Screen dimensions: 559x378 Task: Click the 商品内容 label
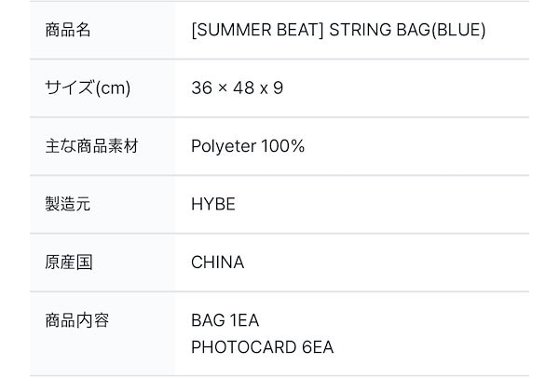click(78, 320)
